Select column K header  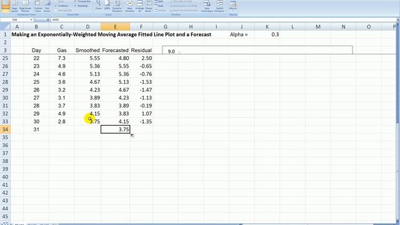pyautogui.click(x=267, y=26)
